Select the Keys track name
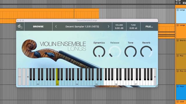This screenshot has width=186, height=104. point(182,86)
